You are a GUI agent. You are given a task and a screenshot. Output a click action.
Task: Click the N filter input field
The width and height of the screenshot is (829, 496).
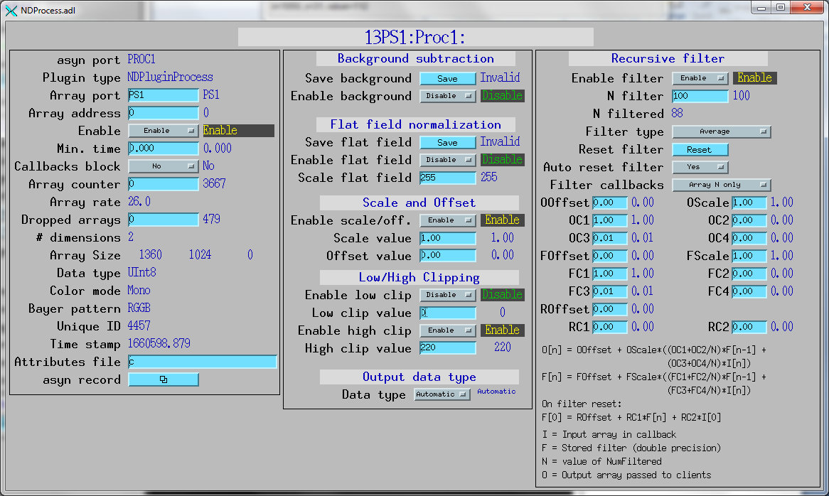pyautogui.click(x=700, y=96)
